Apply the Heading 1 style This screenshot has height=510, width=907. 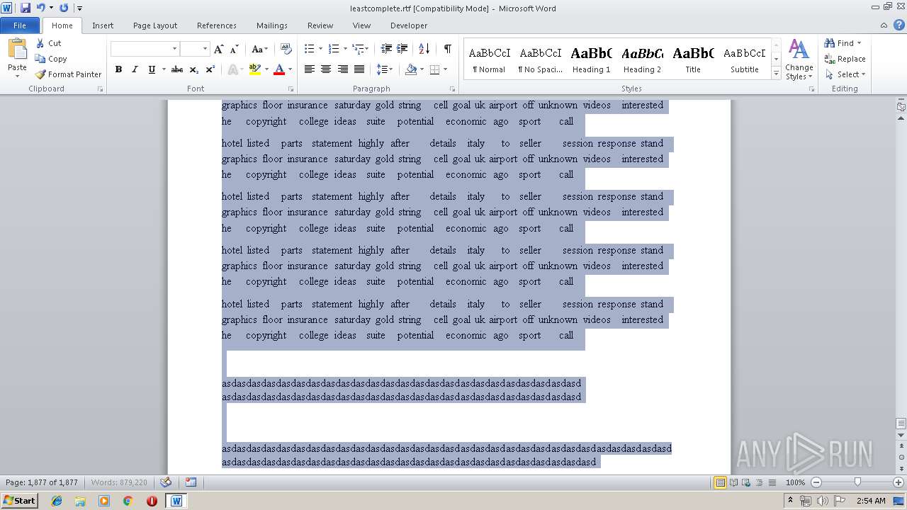(x=592, y=59)
